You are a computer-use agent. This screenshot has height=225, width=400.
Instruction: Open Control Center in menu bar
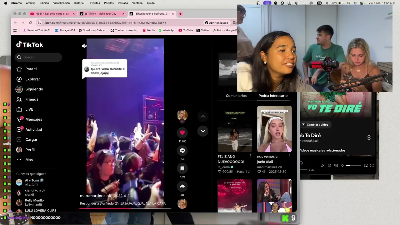click(x=362, y=3)
